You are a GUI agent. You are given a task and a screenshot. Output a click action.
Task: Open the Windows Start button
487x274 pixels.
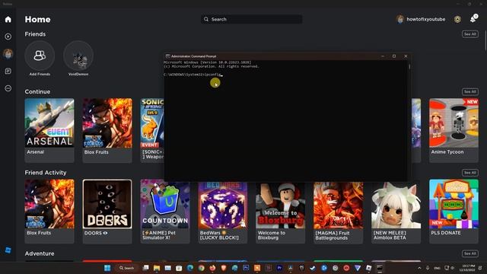107,268
